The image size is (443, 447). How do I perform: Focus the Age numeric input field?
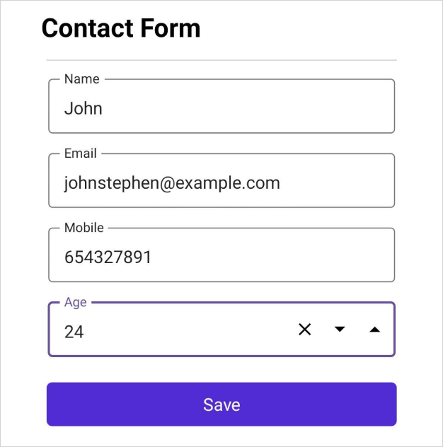(x=177, y=331)
